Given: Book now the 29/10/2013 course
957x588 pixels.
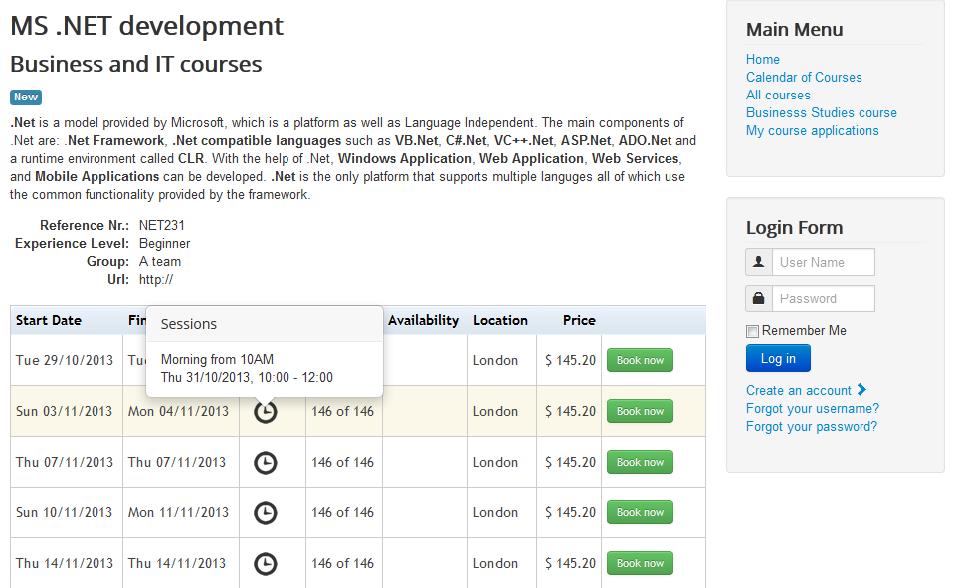Looking at the screenshot, I should [x=640, y=360].
